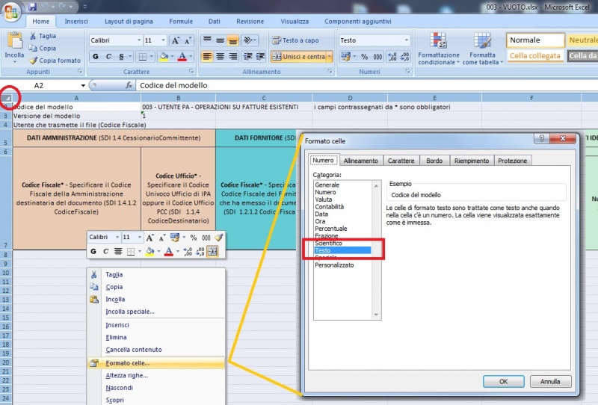Click the Select All corner of the sheet
598x405 pixels.
click(7, 98)
